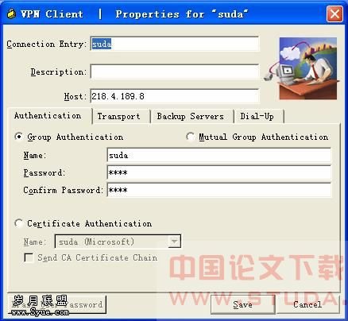Switch to the Dial-Up tab
348x321 pixels.
pyautogui.click(x=257, y=116)
